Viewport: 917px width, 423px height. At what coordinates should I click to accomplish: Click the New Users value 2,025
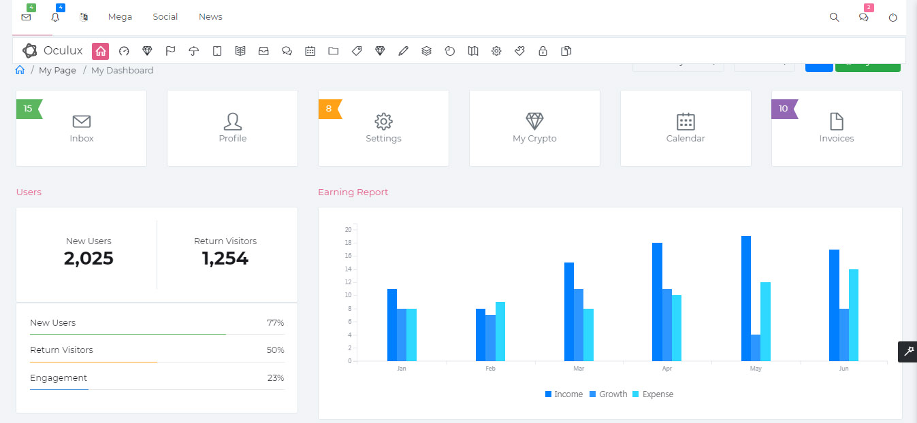pos(89,258)
